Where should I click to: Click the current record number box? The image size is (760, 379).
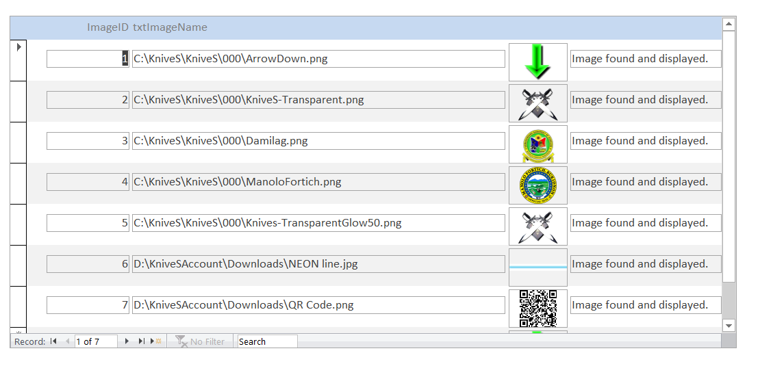click(x=96, y=341)
